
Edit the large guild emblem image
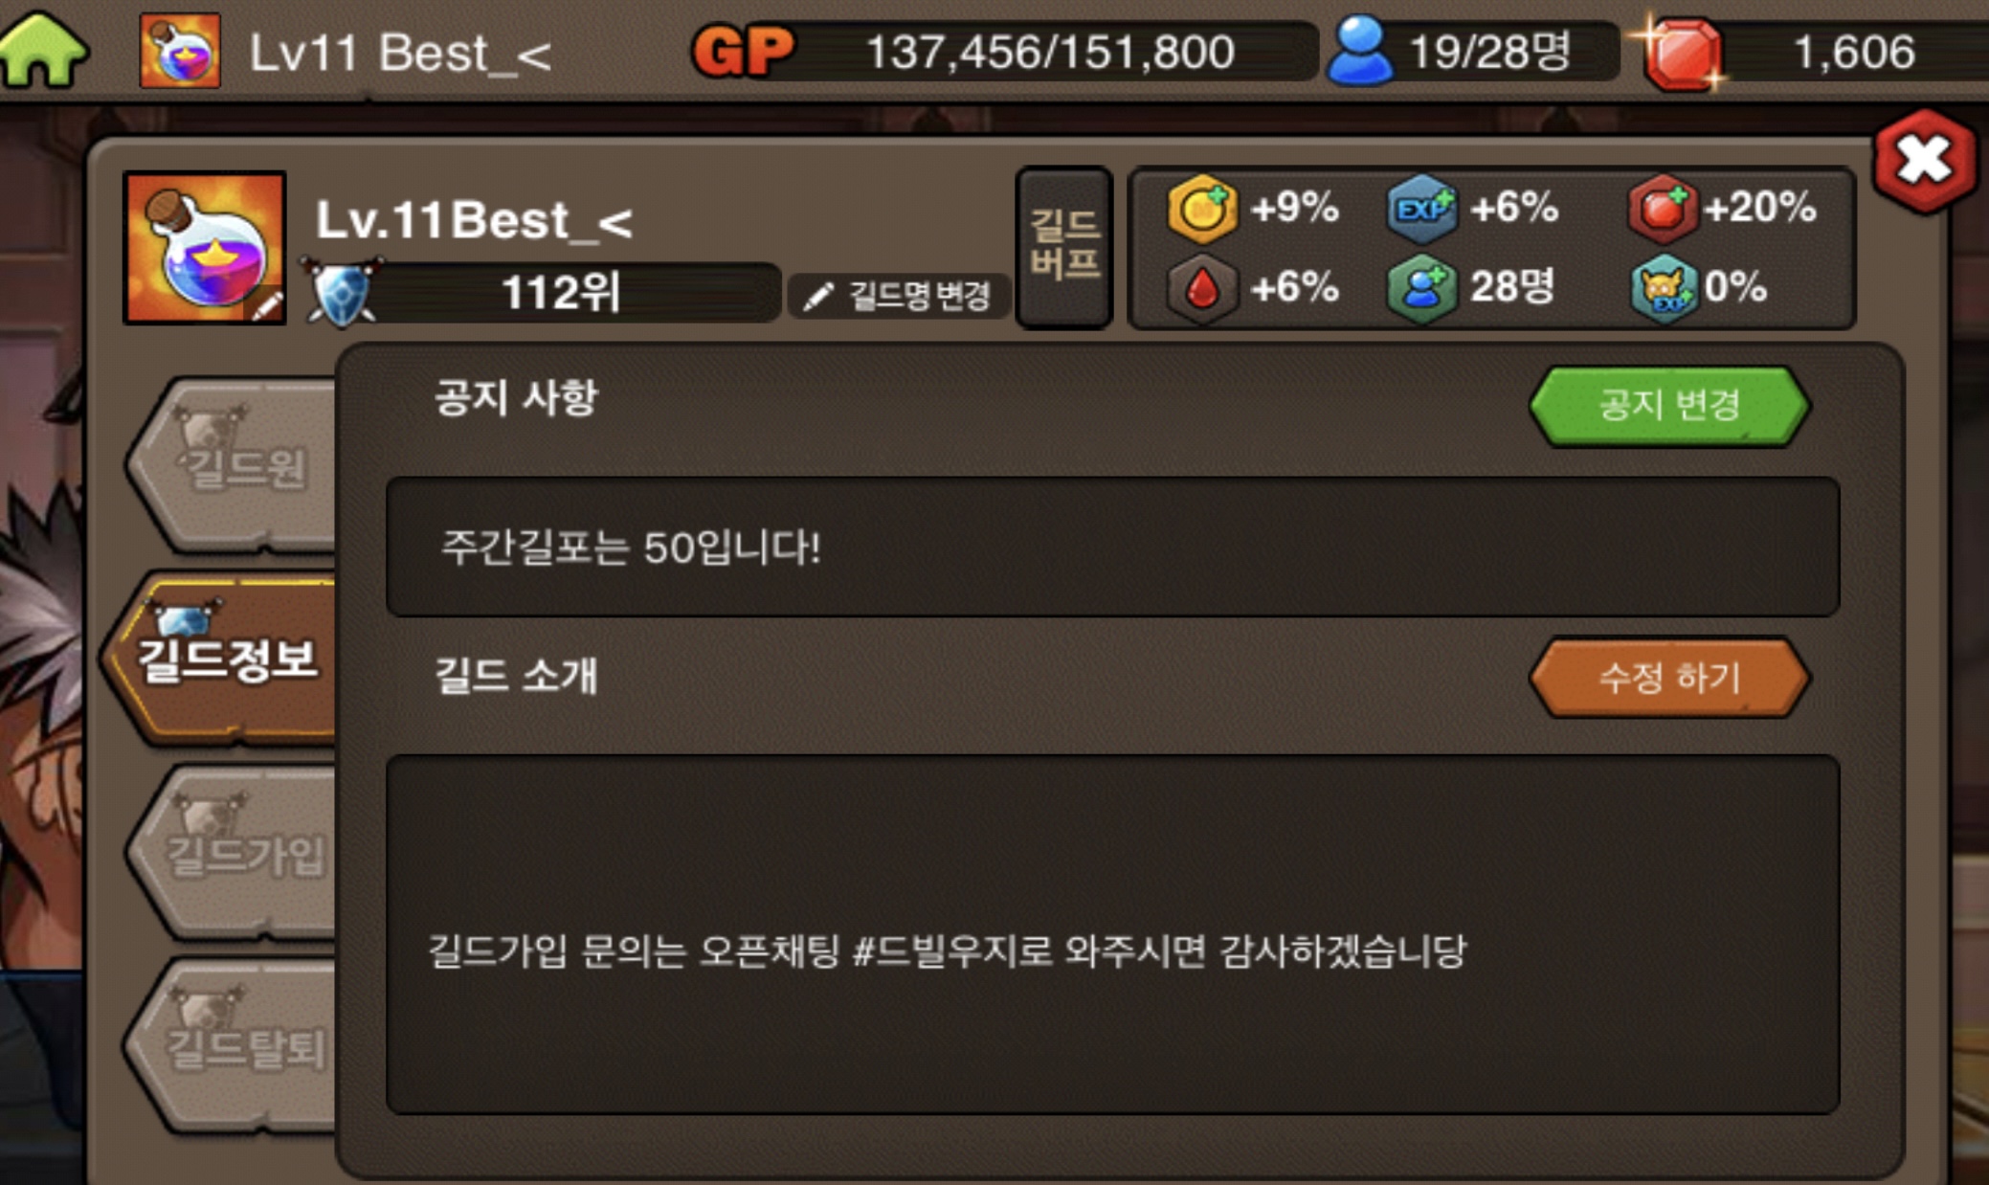point(205,248)
